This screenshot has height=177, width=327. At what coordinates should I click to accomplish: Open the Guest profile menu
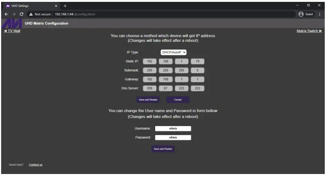pos(306,14)
